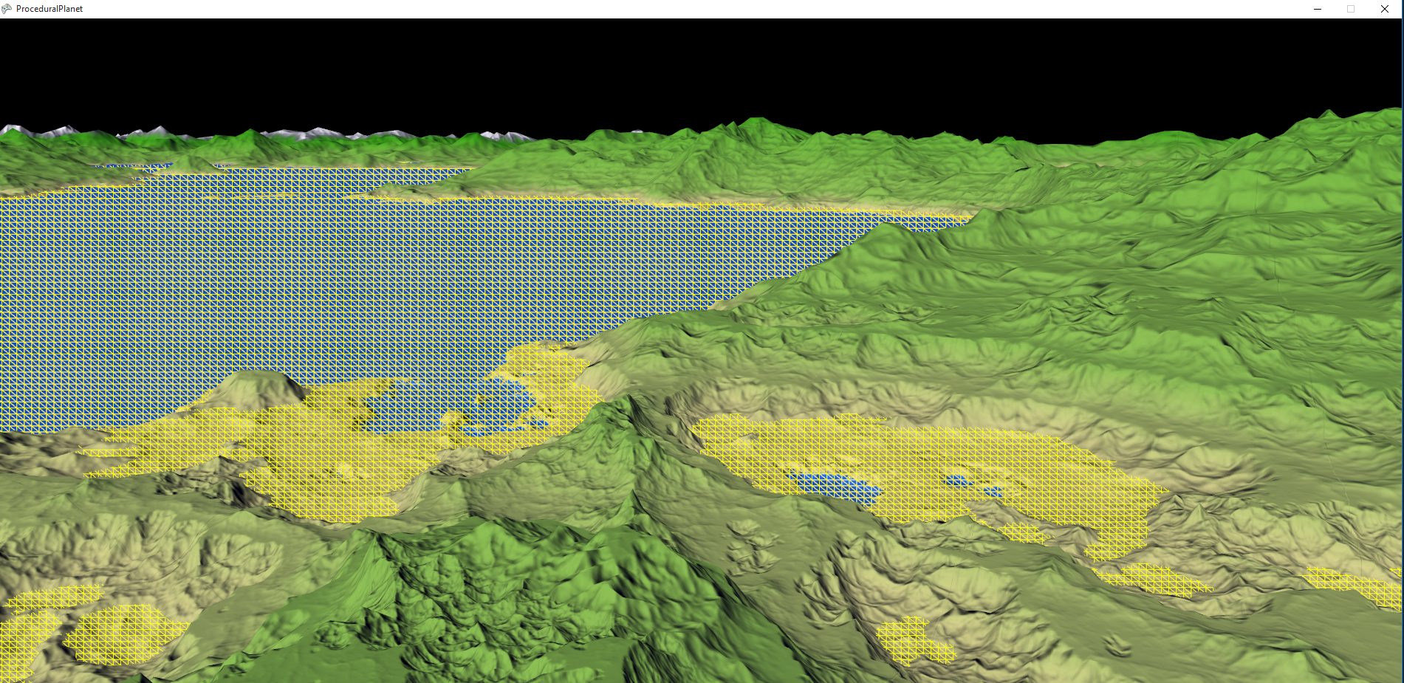This screenshot has height=683, width=1404.
Task: Click the black sky above the terrain
Action: (702, 66)
